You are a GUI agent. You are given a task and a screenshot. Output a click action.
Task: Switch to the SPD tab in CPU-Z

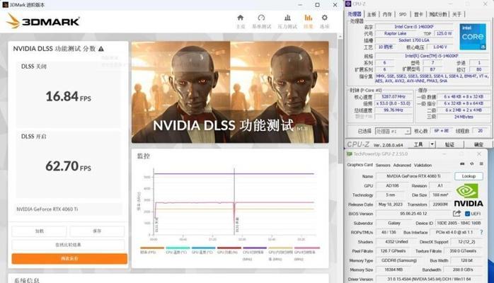pyautogui.click(x=403, y=14)
